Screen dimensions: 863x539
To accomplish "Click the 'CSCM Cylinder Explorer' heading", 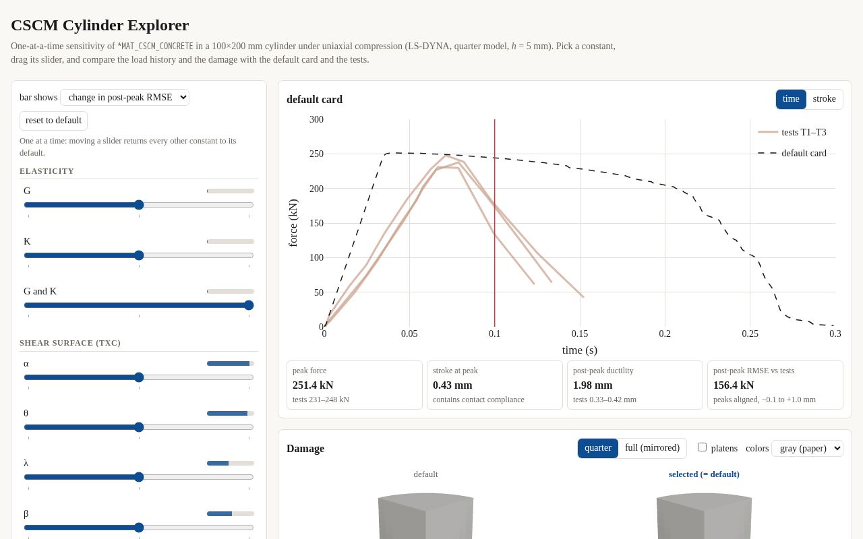I will pyautogui.click(x=100, y=25).
